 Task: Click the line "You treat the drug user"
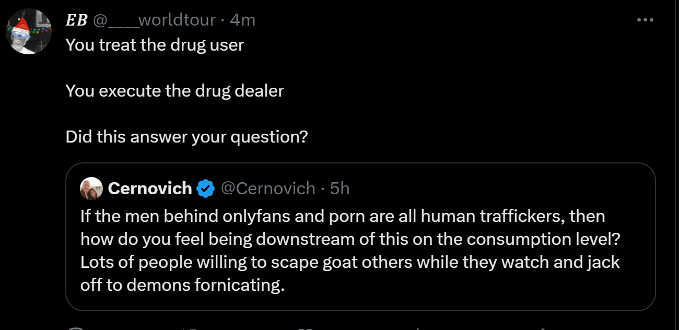coord(155,45)
